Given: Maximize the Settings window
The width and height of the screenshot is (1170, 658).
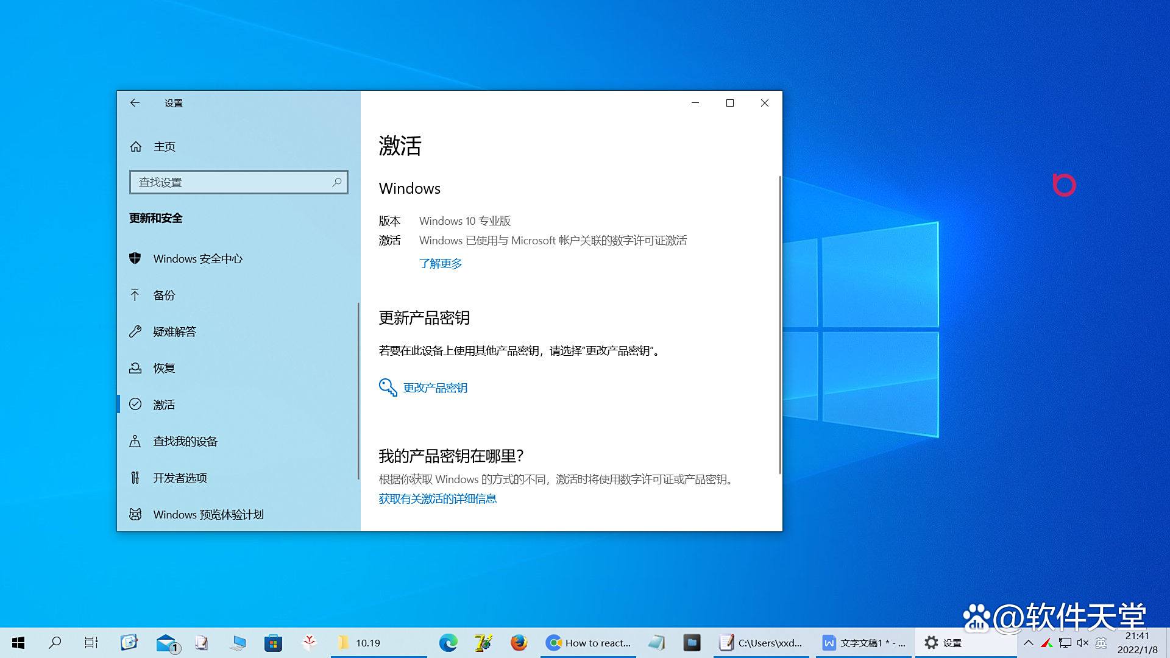Looking at the screenshot, I should click(729, 103).
